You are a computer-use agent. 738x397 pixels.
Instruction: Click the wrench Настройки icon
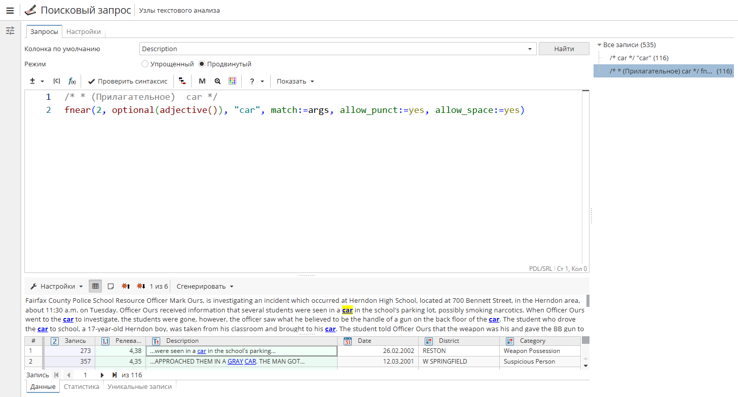click(34, 286)
